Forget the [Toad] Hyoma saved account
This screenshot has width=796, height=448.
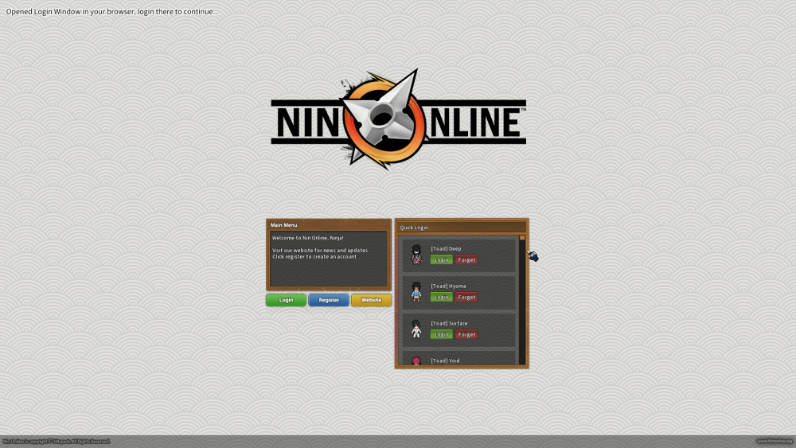tap(466, 298)
